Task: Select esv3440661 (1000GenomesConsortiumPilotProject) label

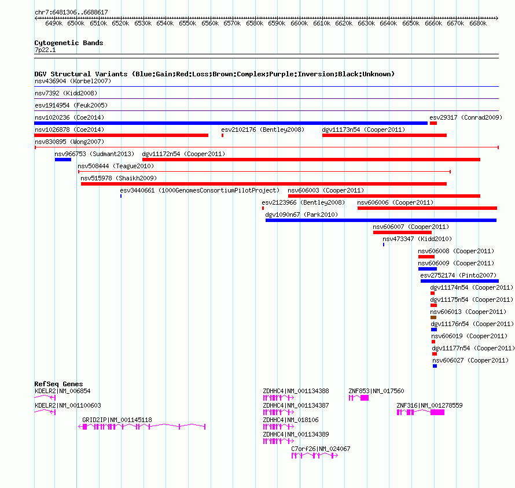Action: pyautogui.click(x=200, y=190)
